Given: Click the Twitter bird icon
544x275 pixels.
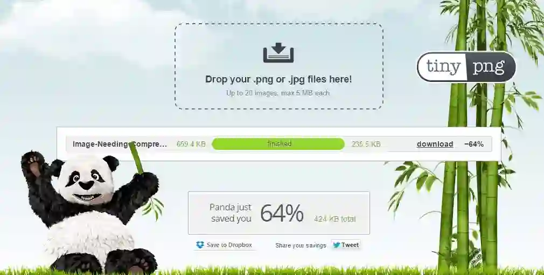Looking at the screenshot, I should (x=336, y=245).
